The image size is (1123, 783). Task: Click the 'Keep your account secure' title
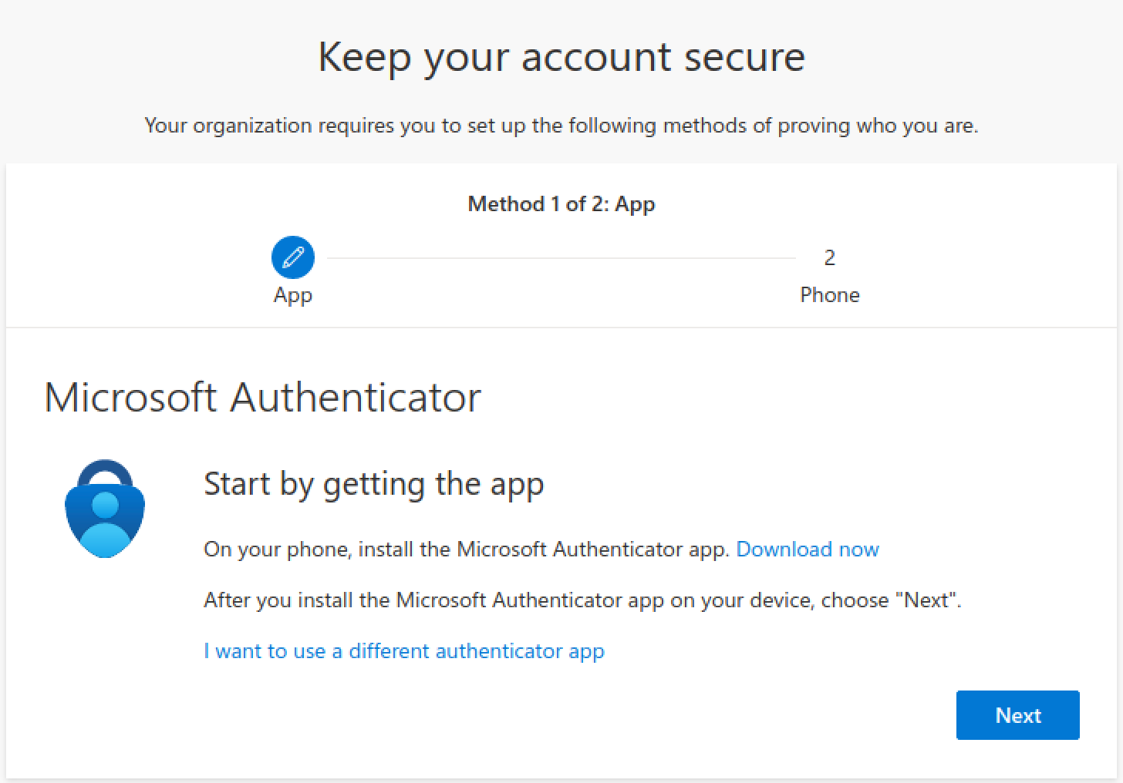561,57
